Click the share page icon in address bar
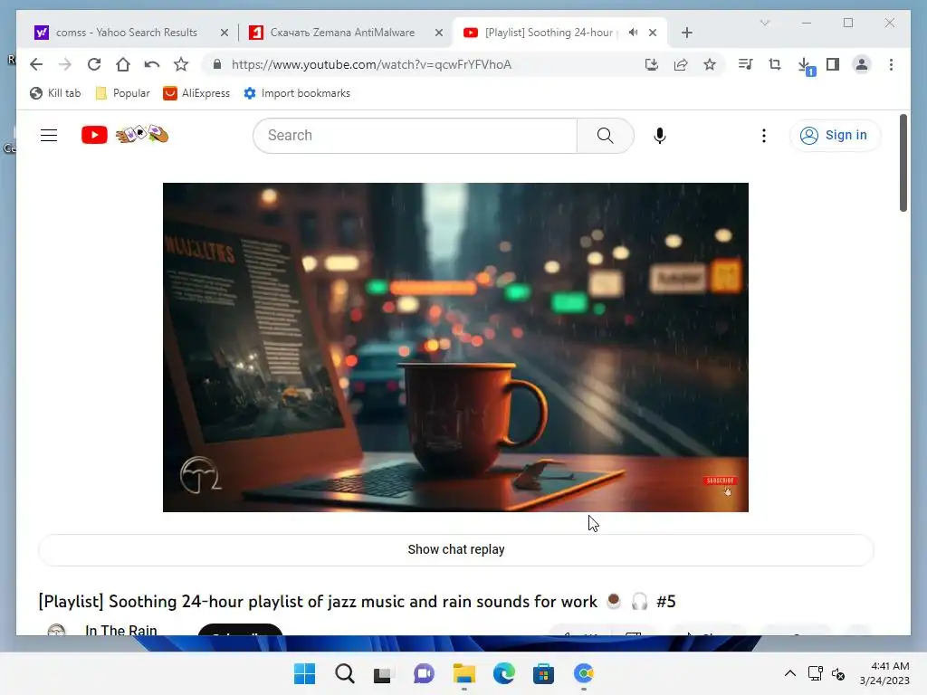Screen dimensions: 927x695 coord(681,64)
